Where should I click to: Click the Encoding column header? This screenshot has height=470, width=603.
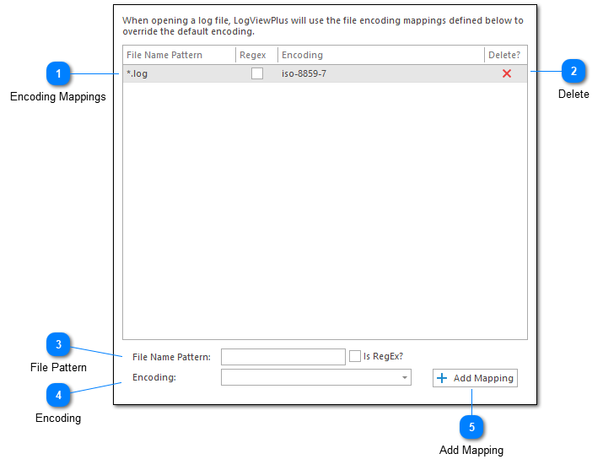380,55
